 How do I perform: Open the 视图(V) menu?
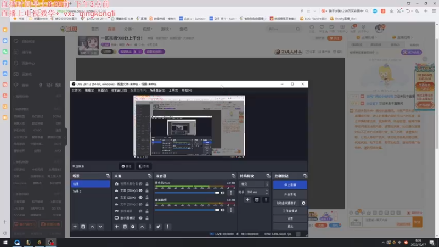click(103, 91)
